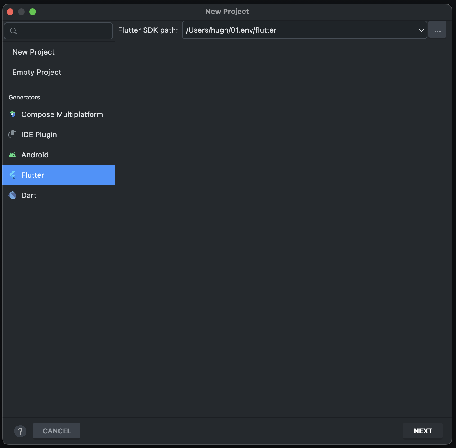Select Empty Project in the sidebar
The image size is (456, 448).
click(x=58, y=72)
